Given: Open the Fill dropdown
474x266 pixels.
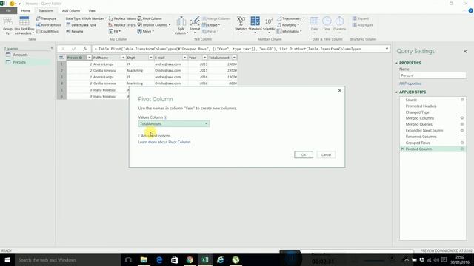Looking at the screenshot, I should click(x=115, y=31).
